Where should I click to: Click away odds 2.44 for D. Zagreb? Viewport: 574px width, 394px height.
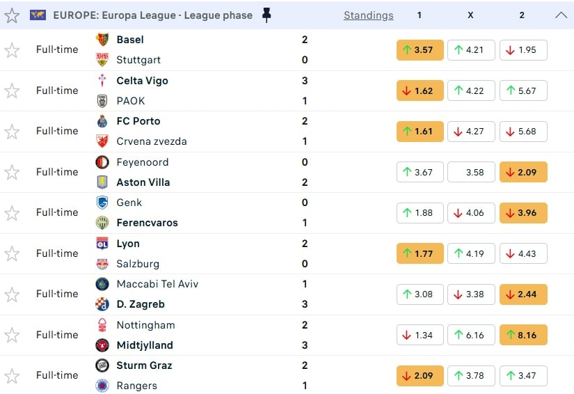[x=523, y=294]
